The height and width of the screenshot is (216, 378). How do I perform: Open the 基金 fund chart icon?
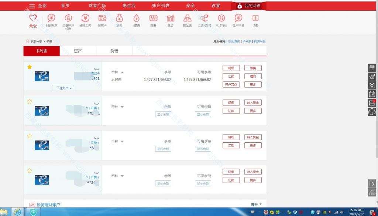coord(170,18)
